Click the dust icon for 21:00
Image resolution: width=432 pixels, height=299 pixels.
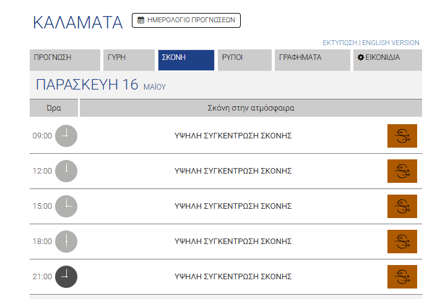pyautogui.click(x=402, y=277)
